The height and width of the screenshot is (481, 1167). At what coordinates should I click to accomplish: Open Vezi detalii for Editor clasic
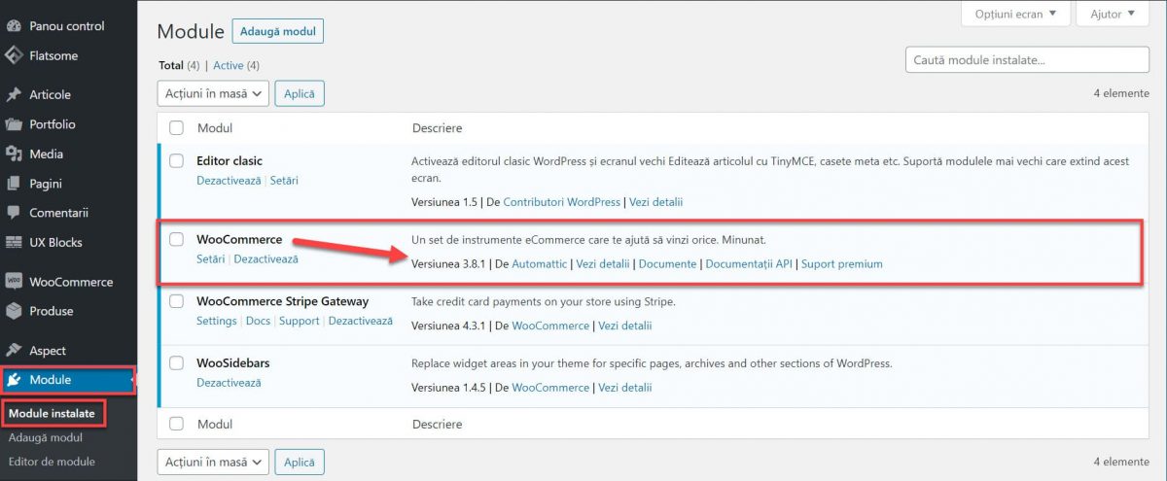655,202
